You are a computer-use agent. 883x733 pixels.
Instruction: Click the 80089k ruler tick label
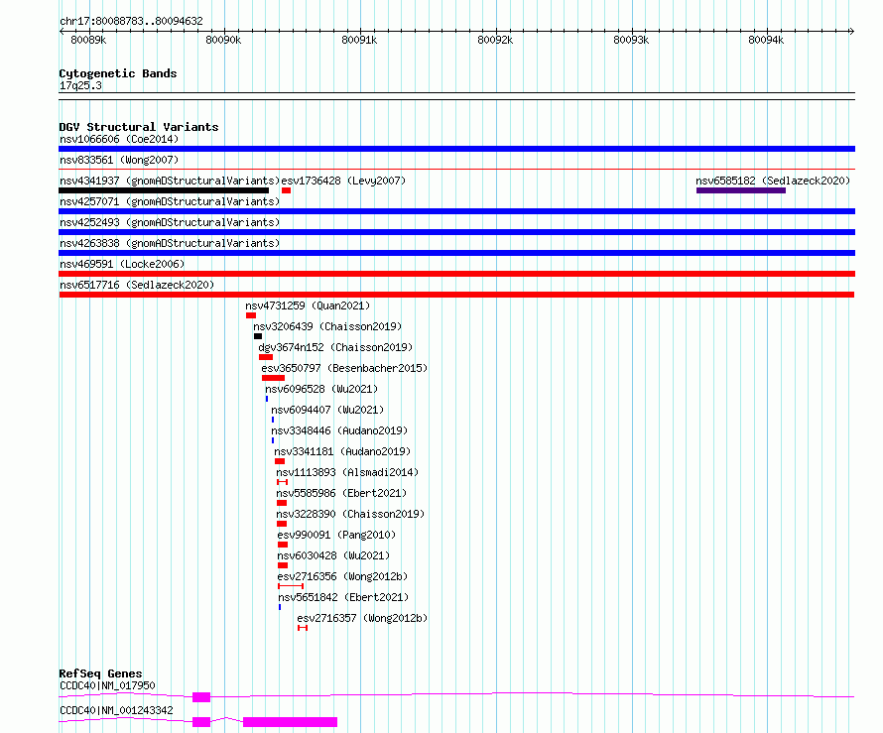(88, 40)
